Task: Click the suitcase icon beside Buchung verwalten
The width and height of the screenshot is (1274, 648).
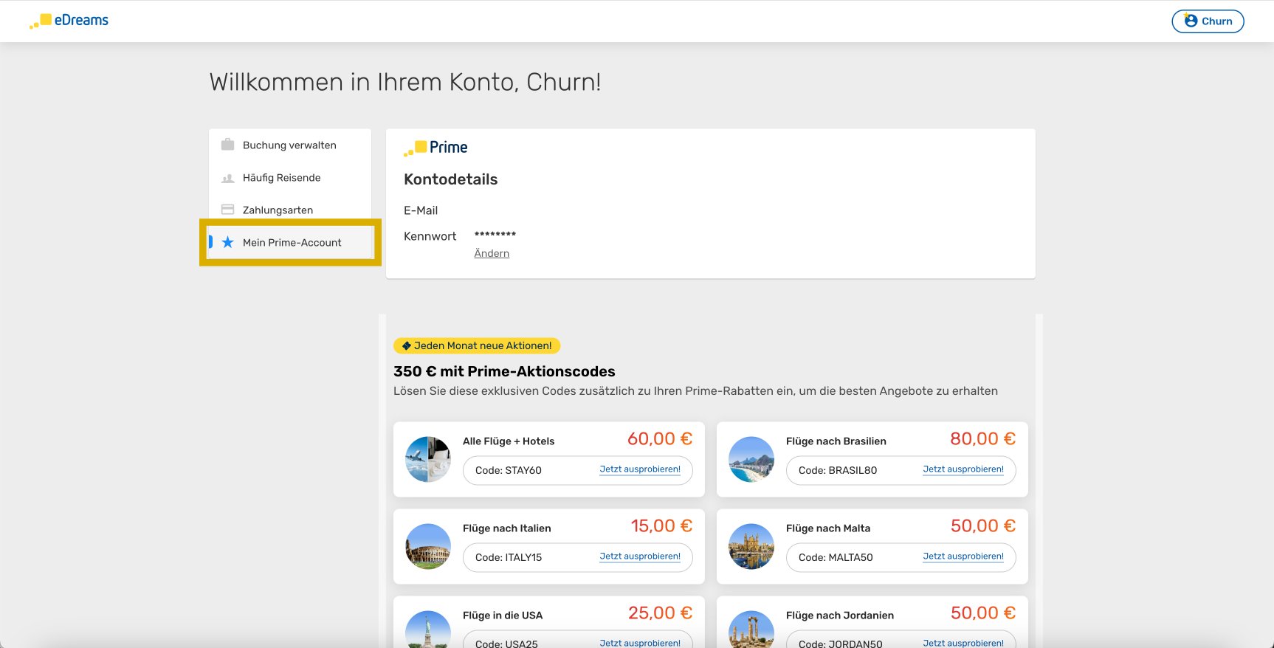Action: click(x=227, y=145)
